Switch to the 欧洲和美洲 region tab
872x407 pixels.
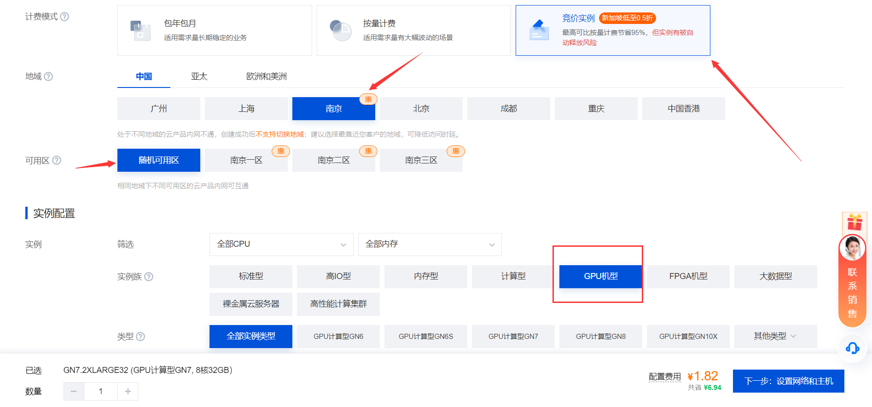point(266,76)
